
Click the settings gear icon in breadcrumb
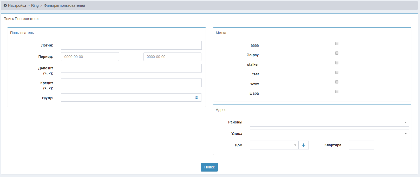point(5,5)
